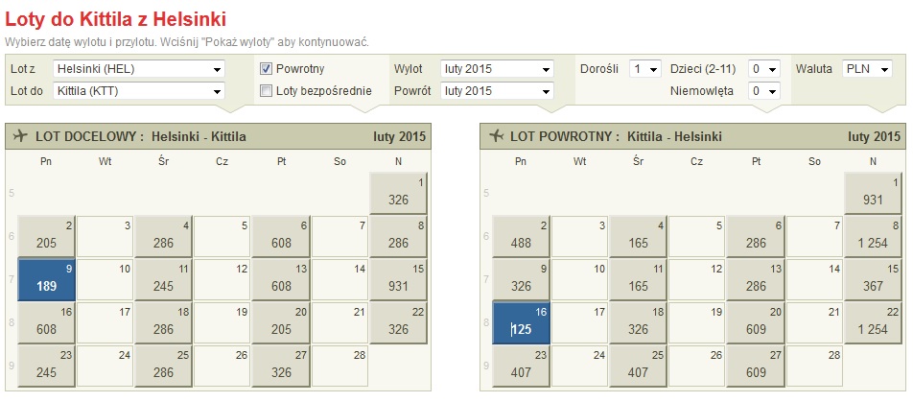Choose return flight on 27th for 609
Viewport: 913px width, 402px height.
click(x=756, y=366)
